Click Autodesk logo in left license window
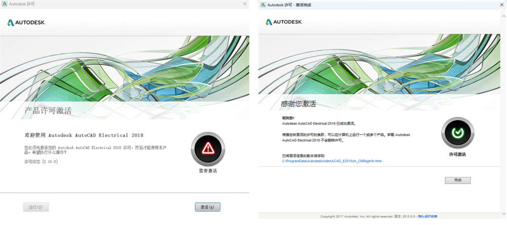 point(26,23)
